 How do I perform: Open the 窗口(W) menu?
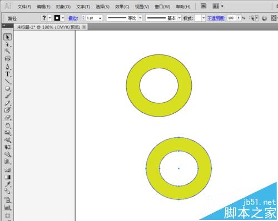pyautogui.click(x=162, y=7)
